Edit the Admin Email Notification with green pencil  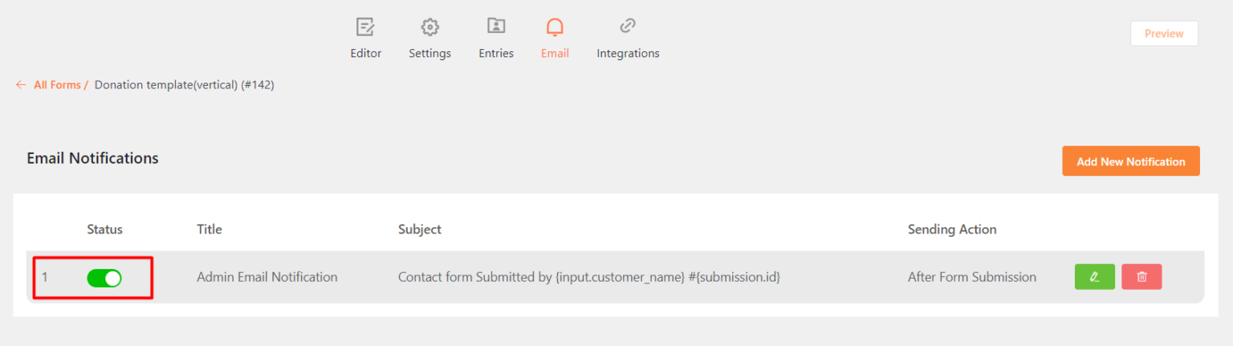click(1094, 277)
